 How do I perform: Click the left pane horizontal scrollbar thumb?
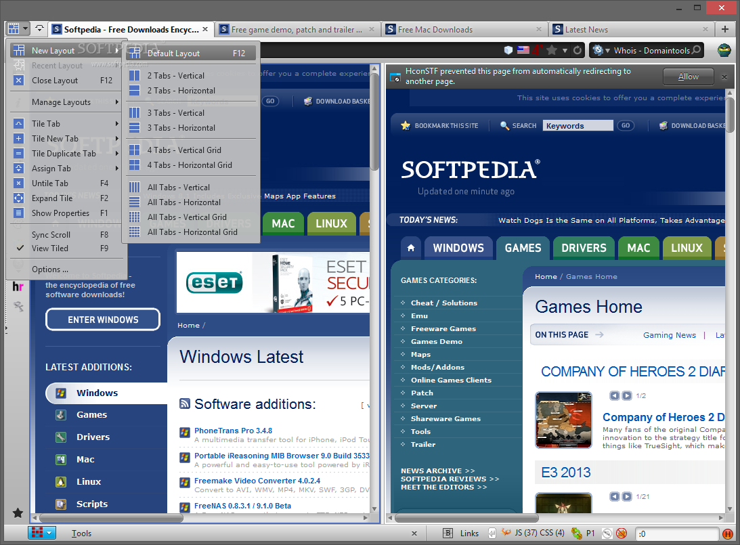click(x=110, y=518)
